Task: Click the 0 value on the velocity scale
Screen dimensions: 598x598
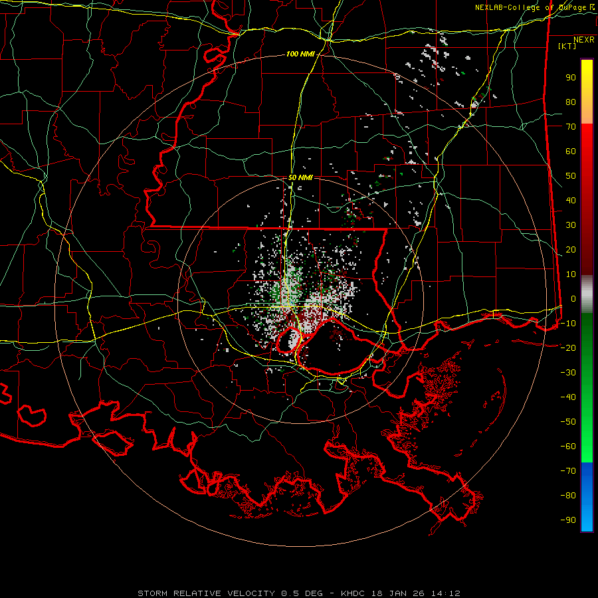Action: pyautogui.click(x=573, y=299)
